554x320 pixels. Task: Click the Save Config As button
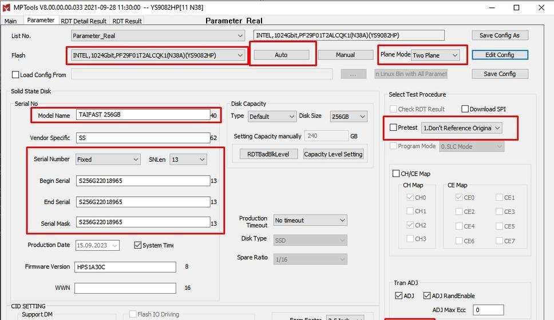pyautogui.click(x=500, y=35)
